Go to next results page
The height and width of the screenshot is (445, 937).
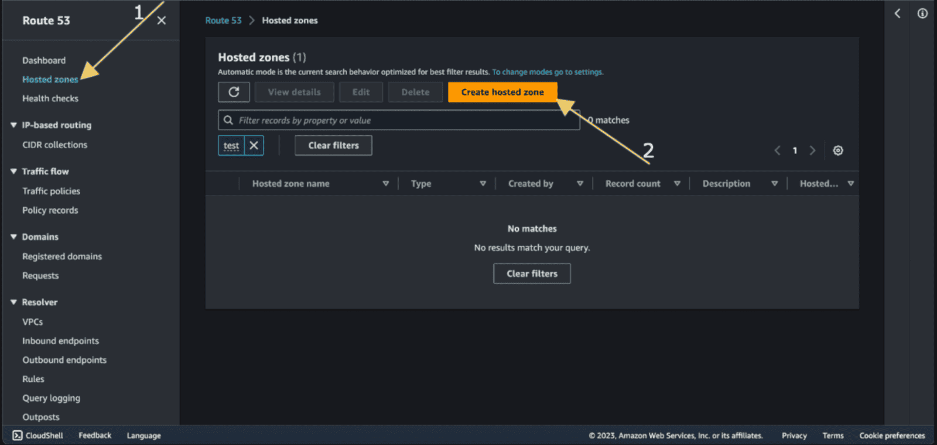pyautogui.click(x=812, y=150)
